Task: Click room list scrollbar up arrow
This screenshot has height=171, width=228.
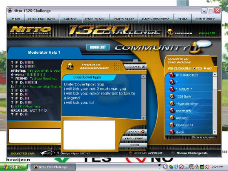Action: [x=215, y=74]
